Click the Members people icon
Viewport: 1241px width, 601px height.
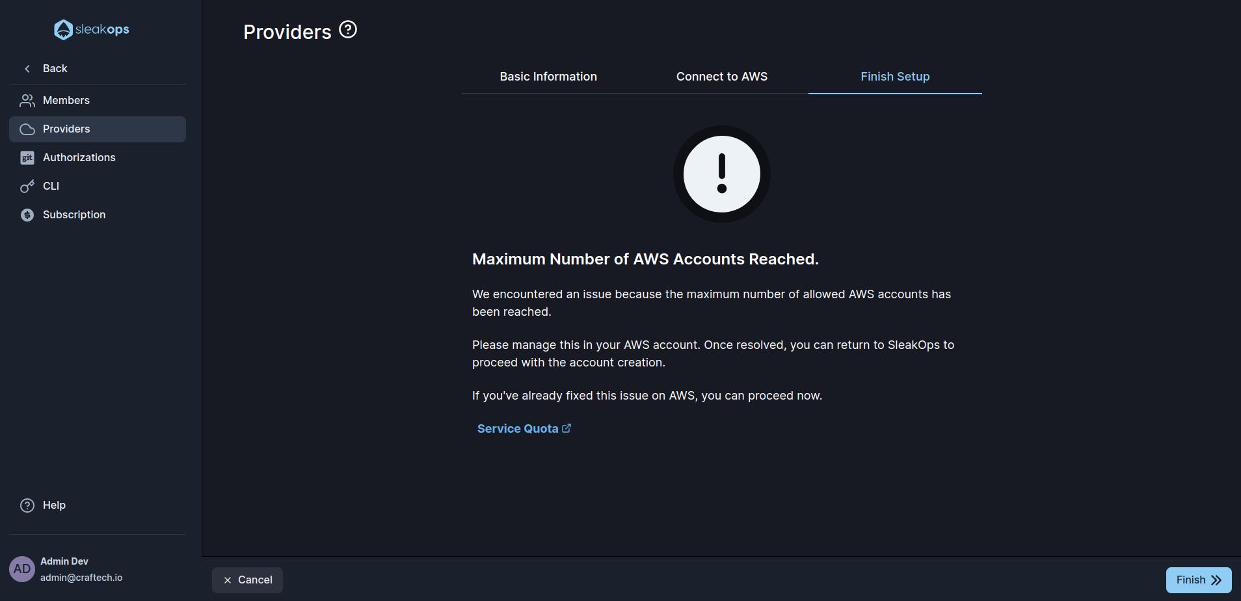(x=27, y=101)
